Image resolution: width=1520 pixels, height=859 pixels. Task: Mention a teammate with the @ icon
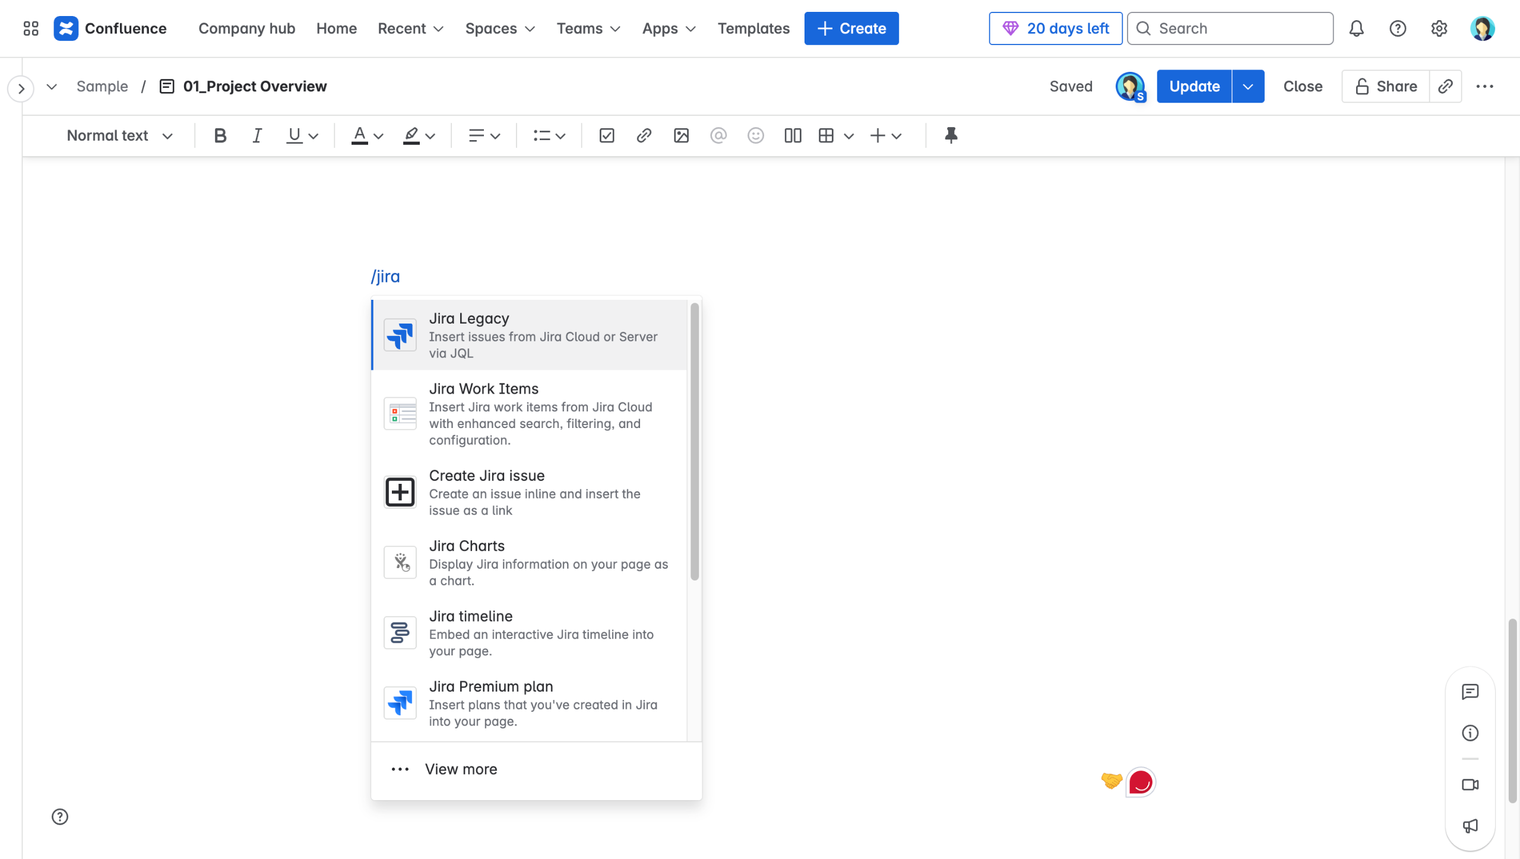click(x=718, y=135)
